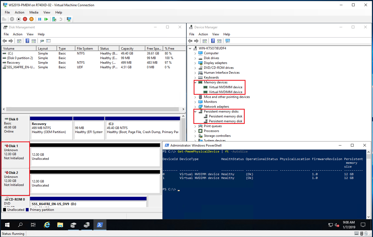Open the Action menu in Disk Management

pos(18,34)
